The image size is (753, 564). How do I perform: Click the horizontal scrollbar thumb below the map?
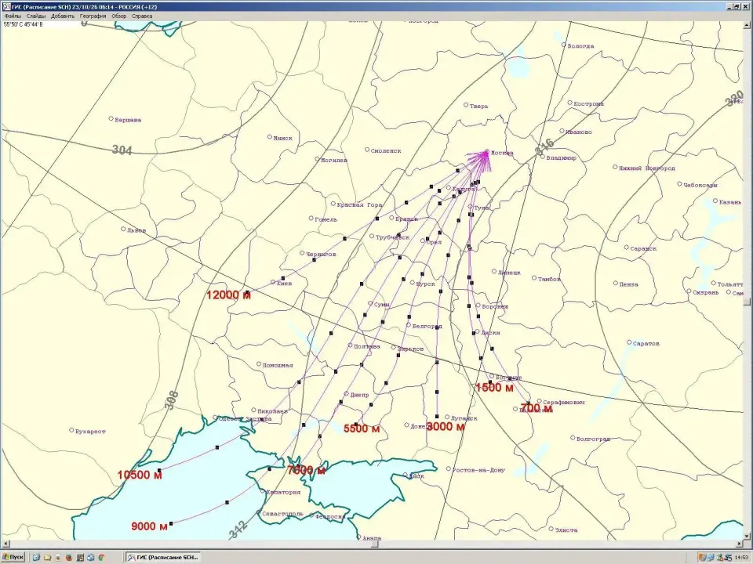pos(374,544)
